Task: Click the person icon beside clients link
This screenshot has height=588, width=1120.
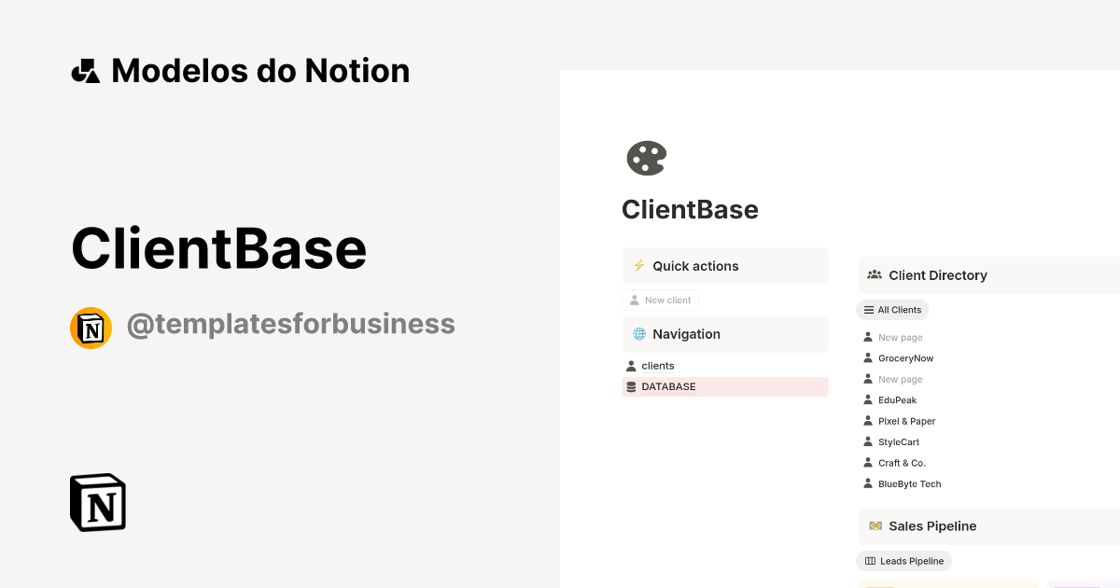Action: [x=631, y=365]
